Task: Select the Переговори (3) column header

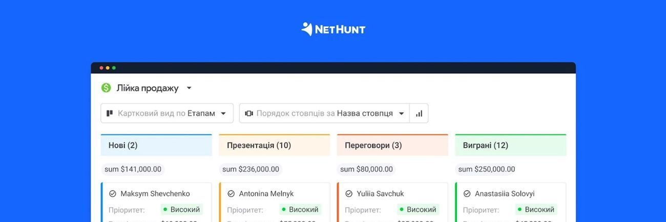Action: point(392,145)
